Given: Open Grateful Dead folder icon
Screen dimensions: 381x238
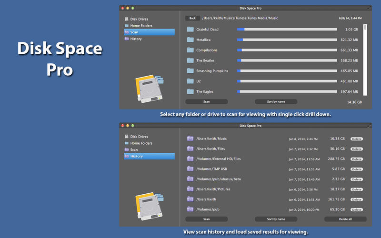Looking at the screenshot, I should coord(190,30).
